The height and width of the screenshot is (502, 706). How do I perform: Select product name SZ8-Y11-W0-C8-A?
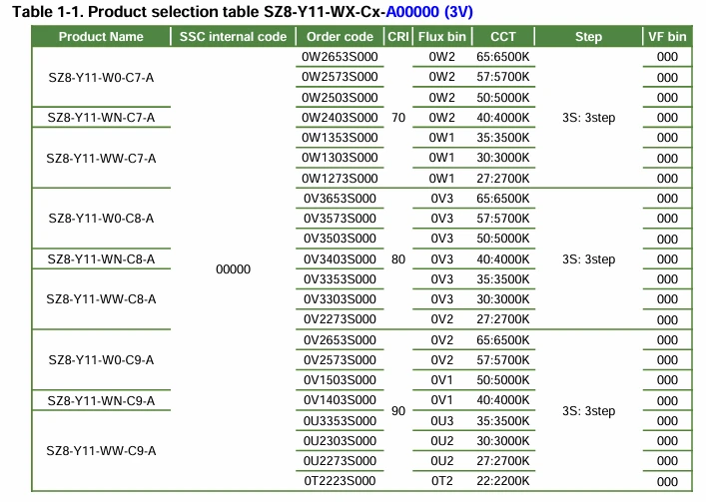[101, 219]
